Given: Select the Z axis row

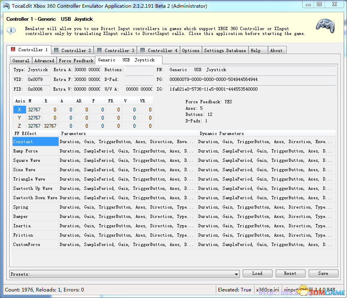Looking at the screenshot, I should pos(83,126).
